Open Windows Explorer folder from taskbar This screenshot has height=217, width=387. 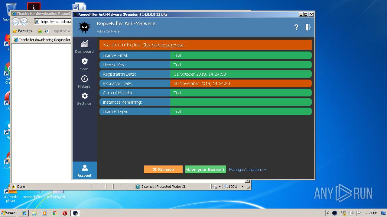(34, 213)
